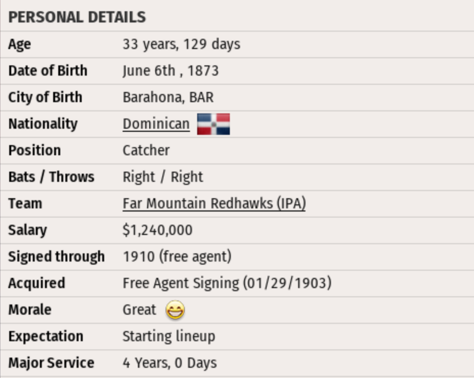Viewport: 474px width, 378px height.
Task: Open the Far Mountain Redhawks (IPA) link
Action: pyautogui.click(x=214, y=203)
